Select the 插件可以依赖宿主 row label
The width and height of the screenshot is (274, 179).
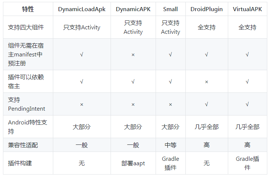pyautogui.click(x=26, y=81)
